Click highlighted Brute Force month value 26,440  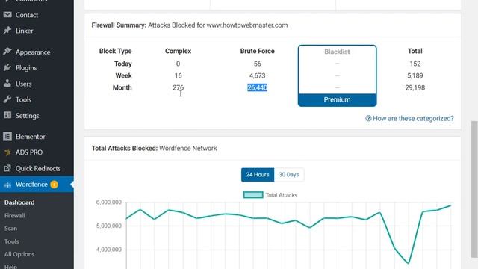pos(257,87)
